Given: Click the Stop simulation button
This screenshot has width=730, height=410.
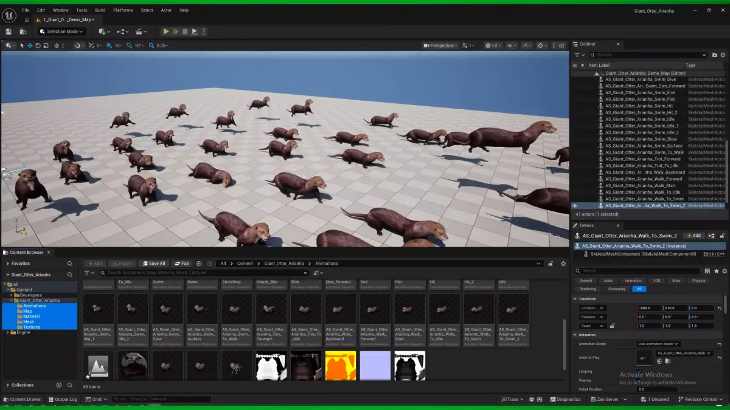Looking at the screenshot, I should (x=185, y=32).
